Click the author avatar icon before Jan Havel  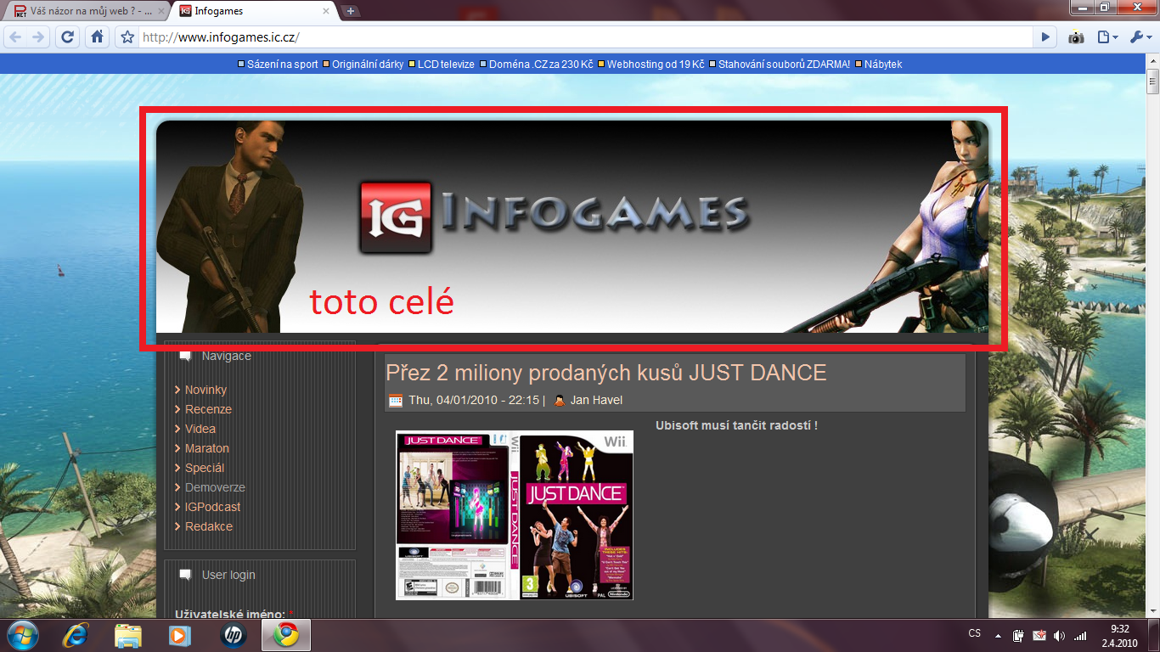click(560, 401)
